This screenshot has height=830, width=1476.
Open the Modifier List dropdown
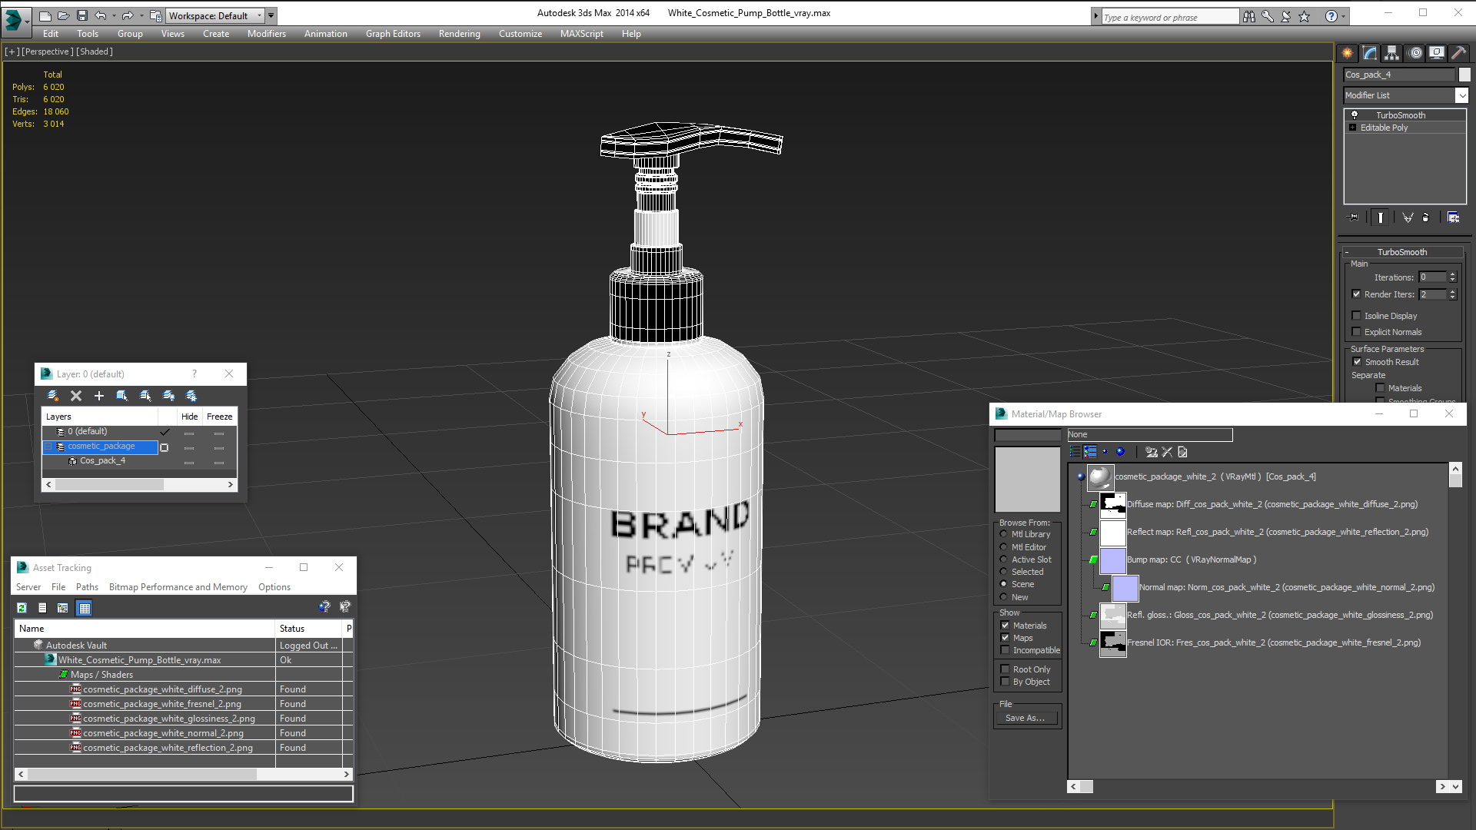[x=1461, y=95]
